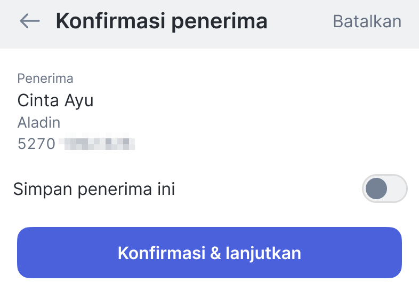Select the recipient name Cinta Ayu

(x=55, y=100)
